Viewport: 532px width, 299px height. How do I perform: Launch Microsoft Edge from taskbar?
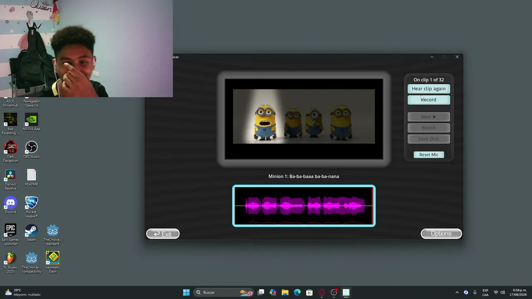(x=297, y=292)
